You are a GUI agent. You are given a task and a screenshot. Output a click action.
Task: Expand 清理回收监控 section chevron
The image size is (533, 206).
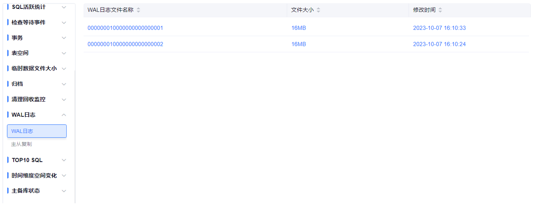pyautogui.click(x=64, y=99)
